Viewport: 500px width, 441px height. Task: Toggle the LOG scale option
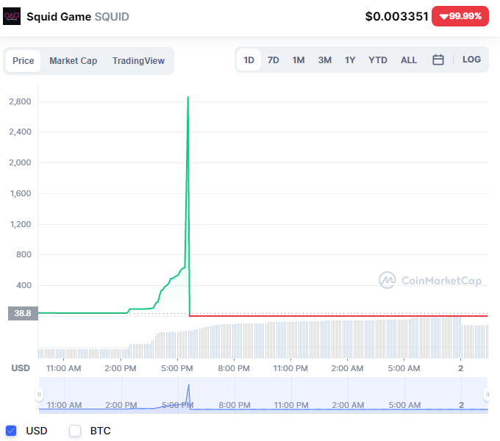[471, 60]
